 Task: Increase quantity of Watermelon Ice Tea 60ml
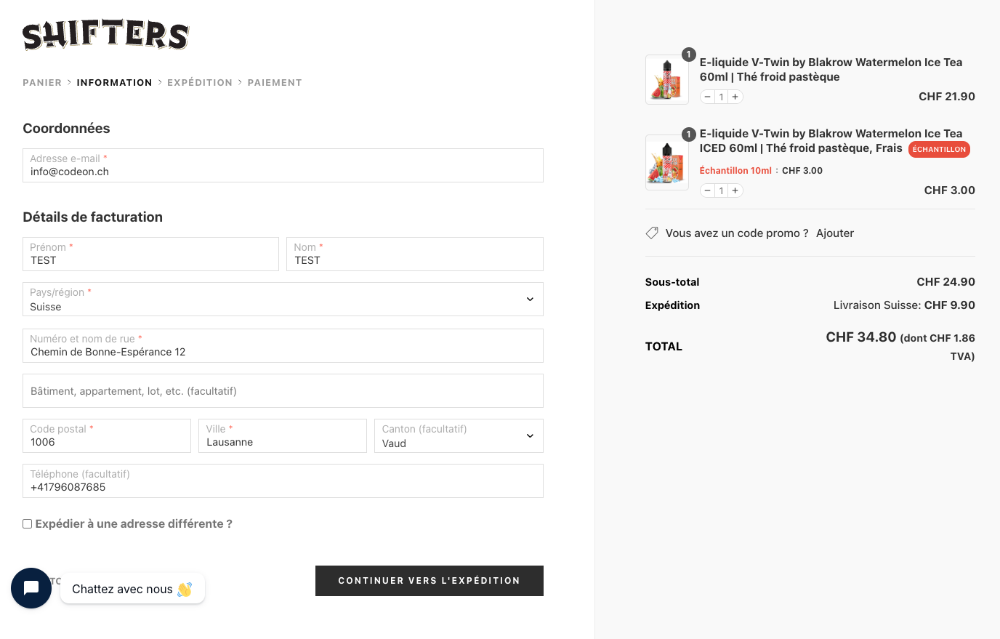pyautogui.click(x=735, y=97)
